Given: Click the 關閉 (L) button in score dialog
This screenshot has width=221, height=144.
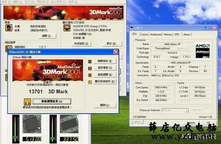Looking at the screenshot, I should point(105,105).
